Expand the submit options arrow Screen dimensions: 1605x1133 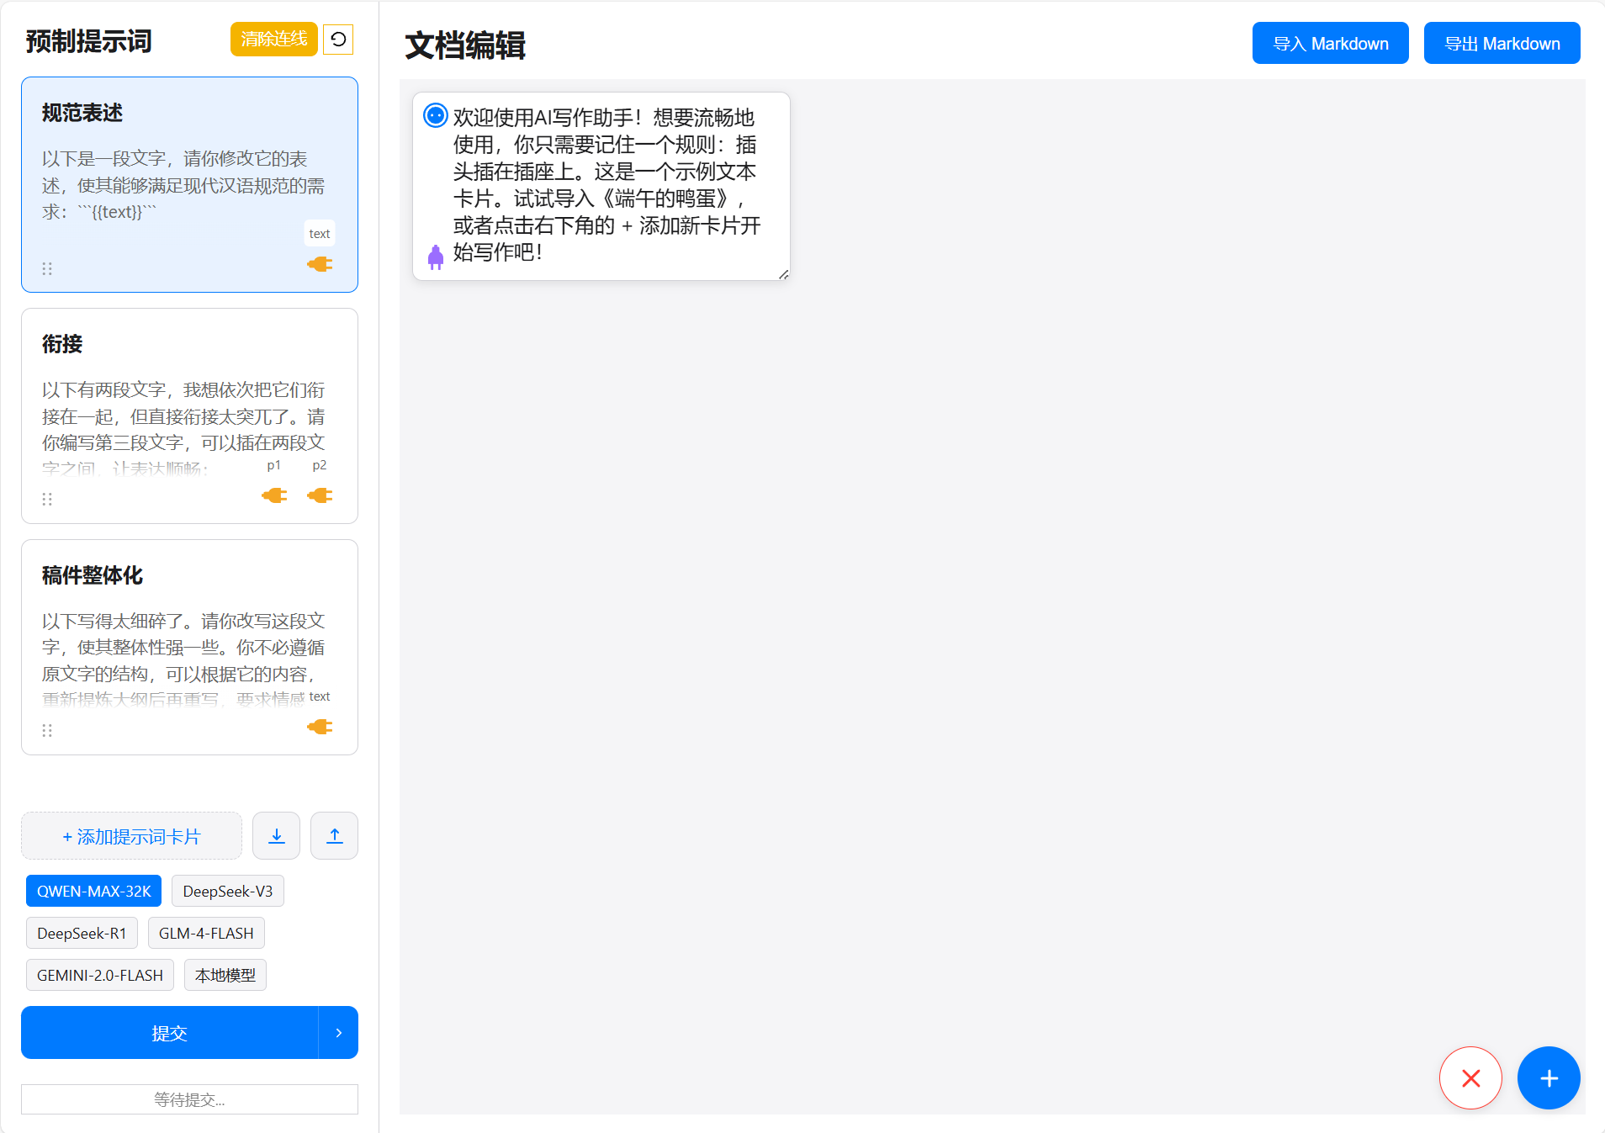click(338, 1032)
